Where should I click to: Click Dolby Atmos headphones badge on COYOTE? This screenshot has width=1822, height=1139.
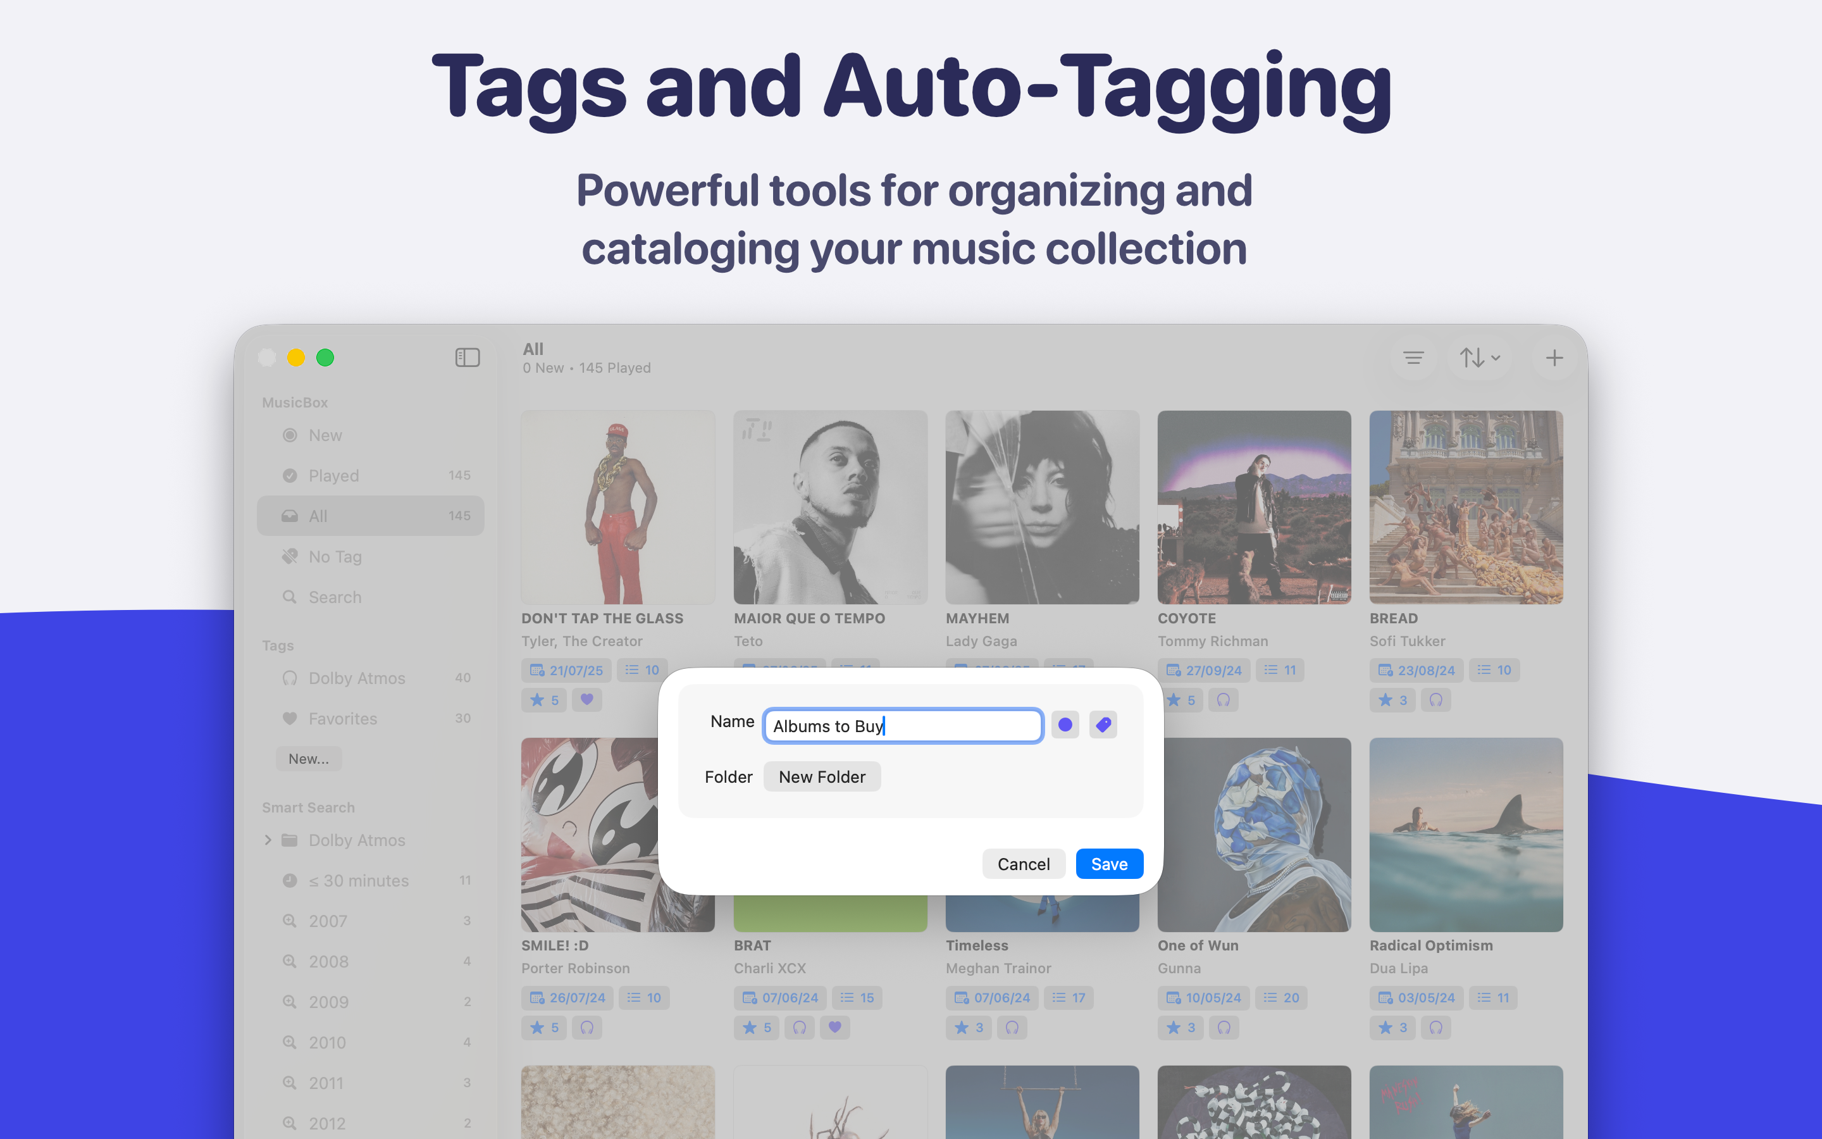[1224, 700]
